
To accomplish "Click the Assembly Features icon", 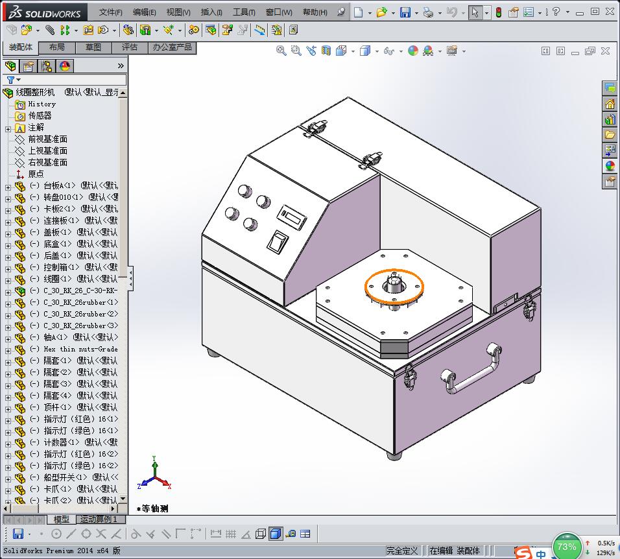I will click(145, 30).
